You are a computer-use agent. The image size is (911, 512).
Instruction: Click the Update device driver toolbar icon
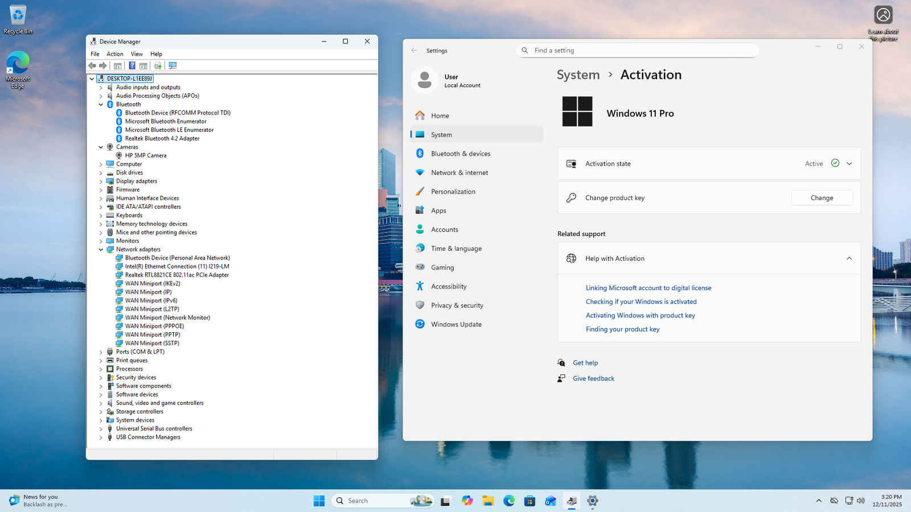click(158, 66)
